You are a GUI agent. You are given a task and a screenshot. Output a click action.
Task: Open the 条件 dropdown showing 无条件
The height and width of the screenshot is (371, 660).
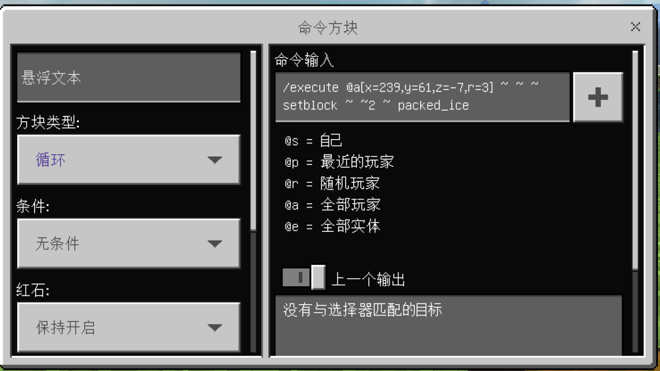pyautogui.click(x=129, y=243)
